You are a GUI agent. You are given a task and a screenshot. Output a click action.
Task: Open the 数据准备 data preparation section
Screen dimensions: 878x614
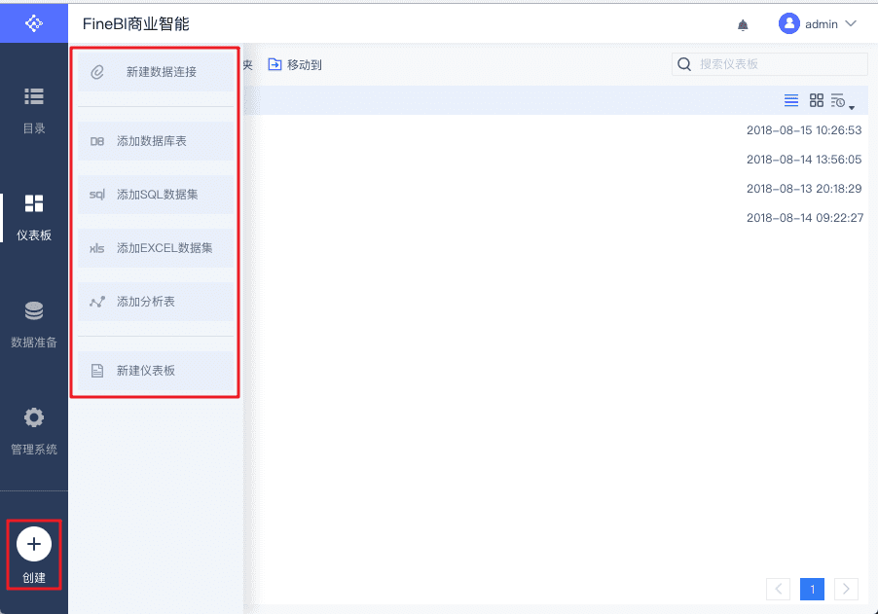click(x=34, y=325)
